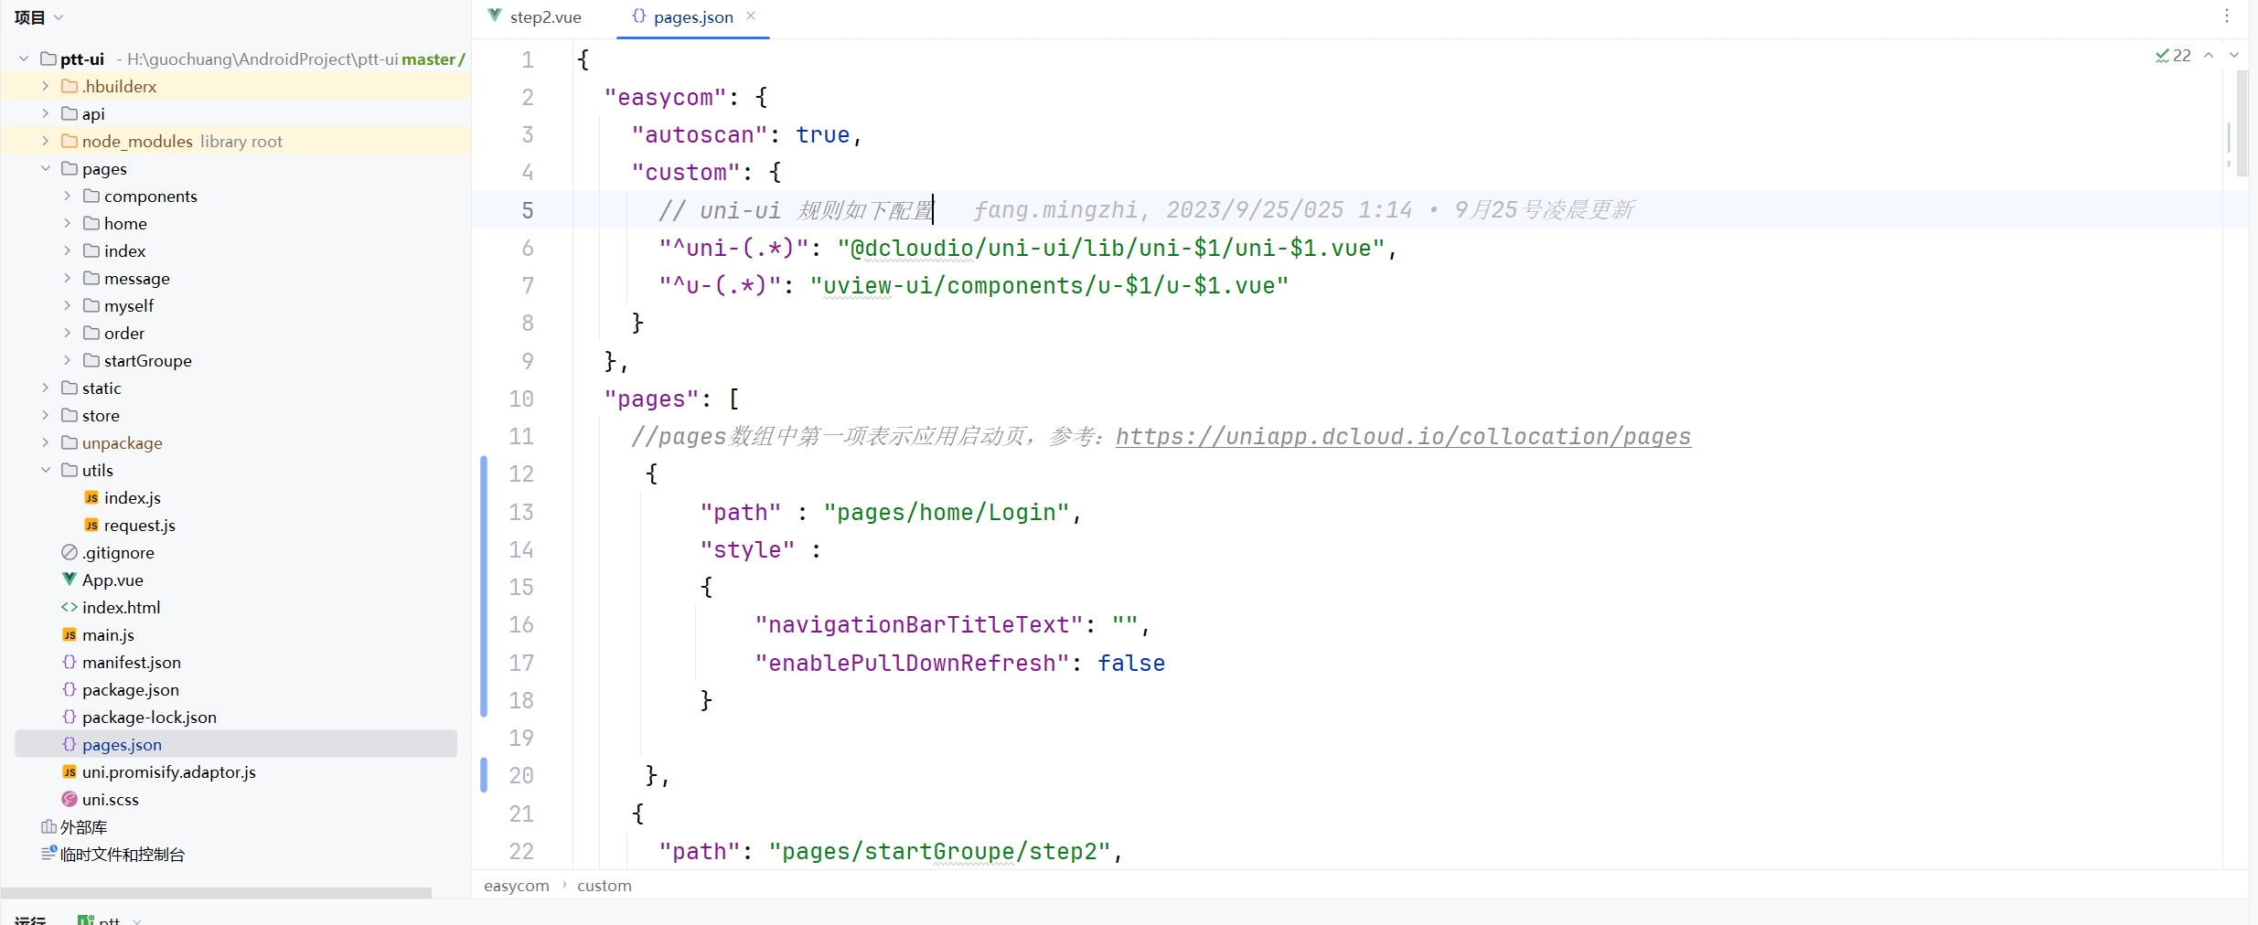This screenshot has height=925, width=2258.
Task: Click the editor vertical scrollbar
Action: coord(2242,123)
